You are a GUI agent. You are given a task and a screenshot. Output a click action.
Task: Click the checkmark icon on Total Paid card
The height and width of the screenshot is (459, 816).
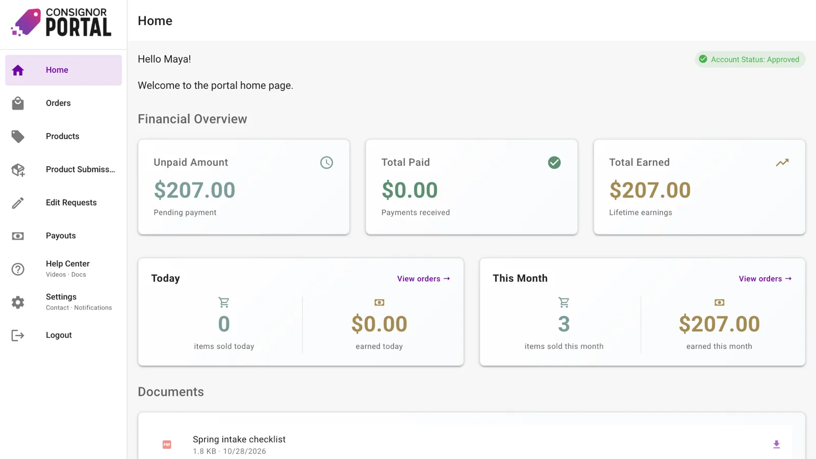[x=554, y=163]
